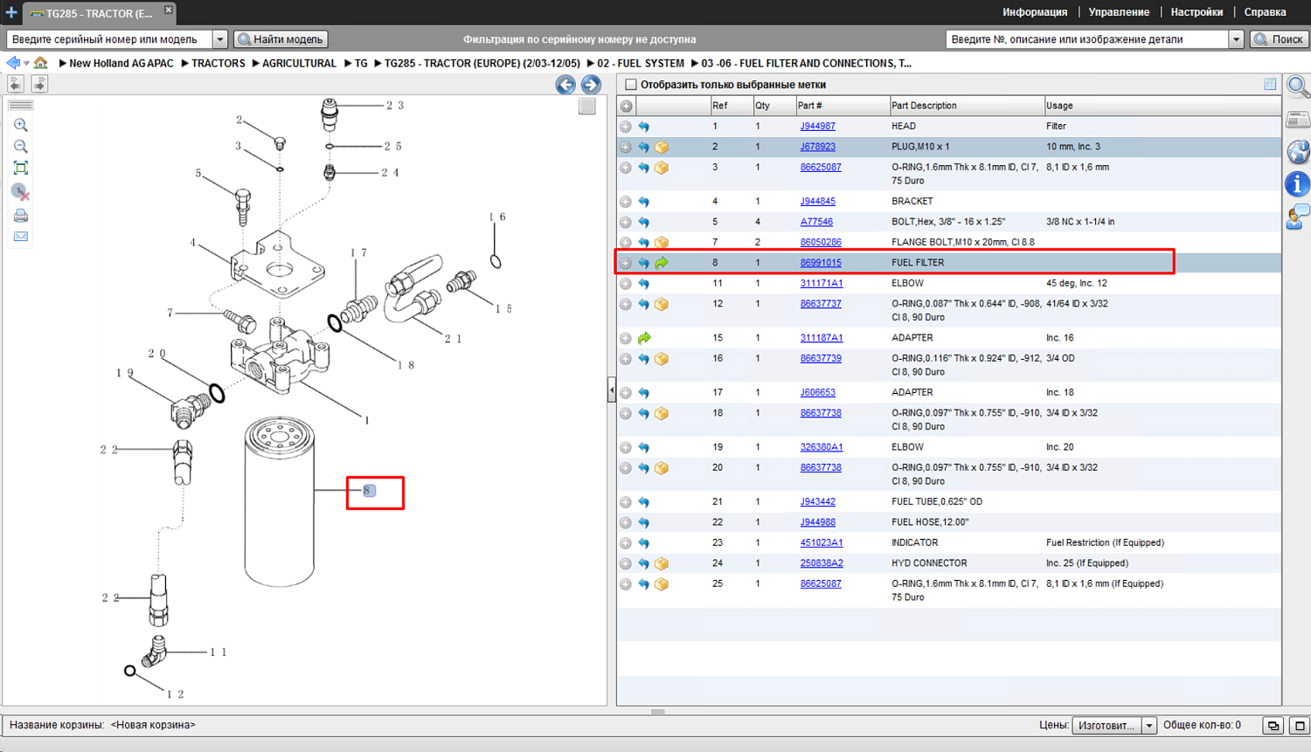
Task: Open the Управление menu
Action: point(1119,12)
